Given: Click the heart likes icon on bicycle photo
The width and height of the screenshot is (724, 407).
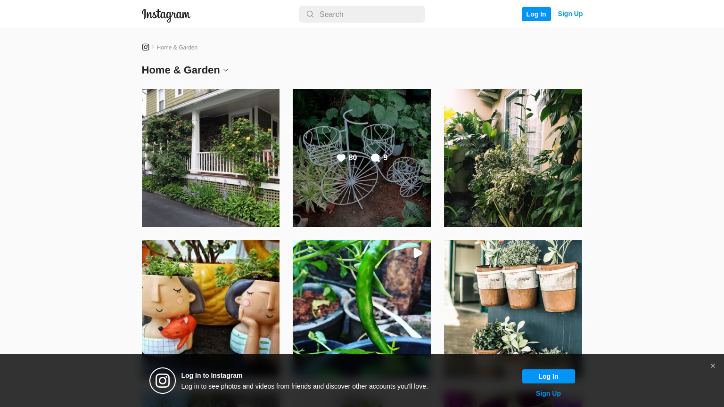Looking at the screenshot, I should (341, 158).
